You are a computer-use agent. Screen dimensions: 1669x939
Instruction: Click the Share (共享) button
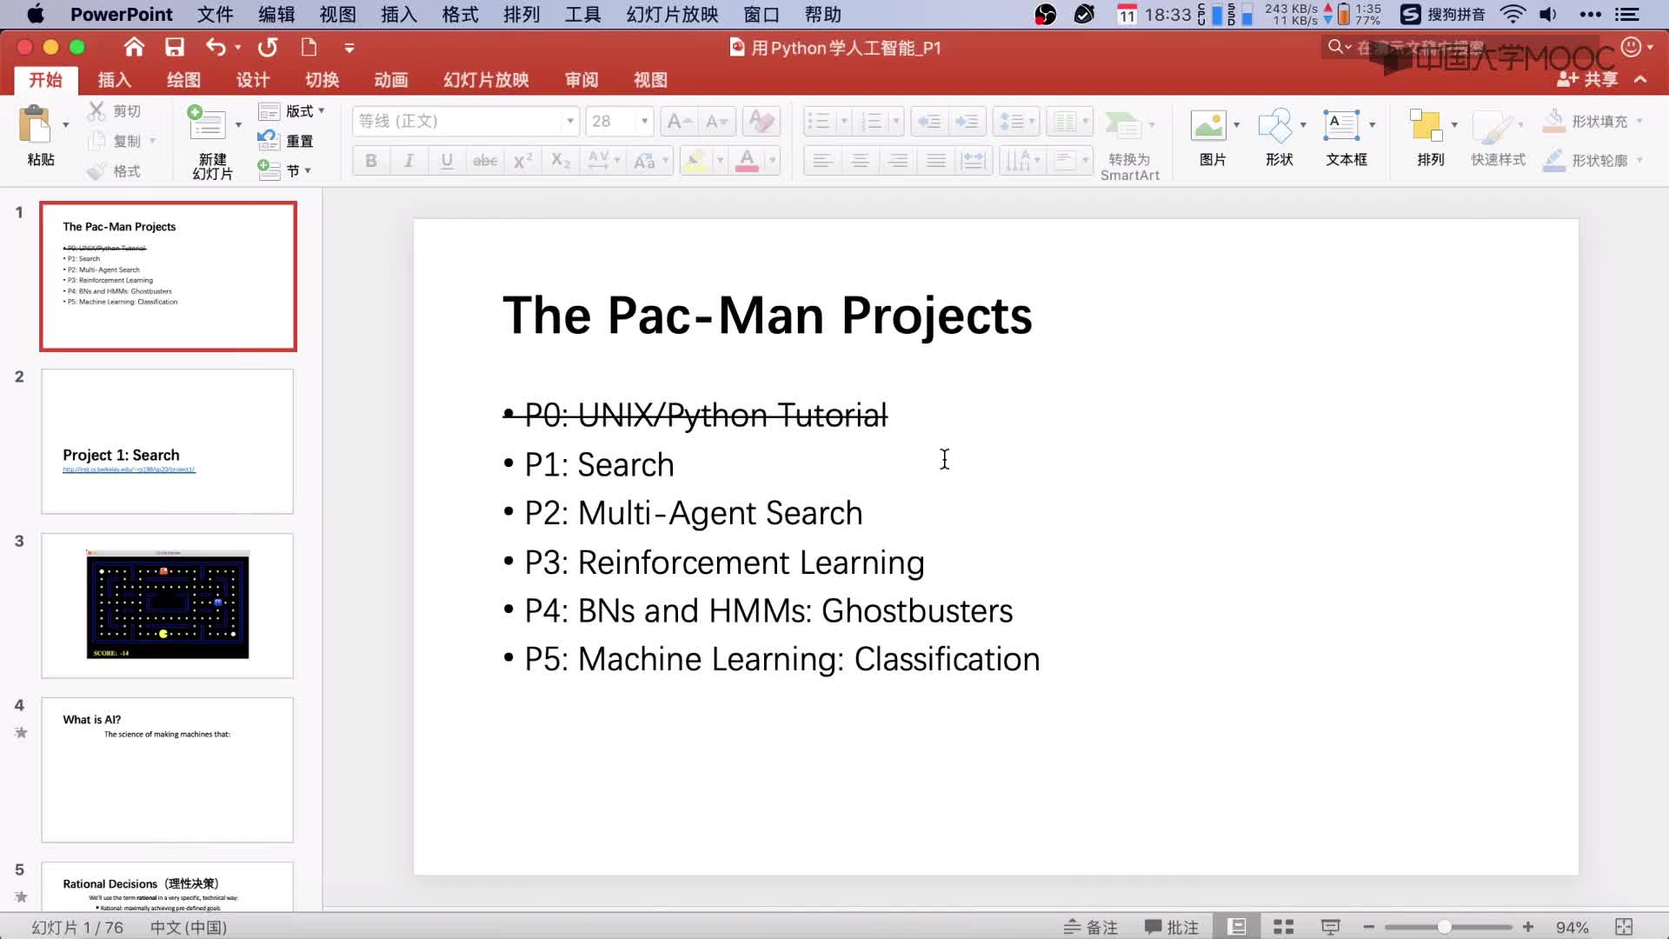(1587, 79)
